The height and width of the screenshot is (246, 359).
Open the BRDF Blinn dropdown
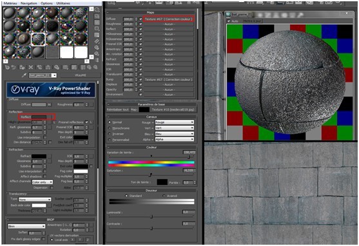(x=26, y=226)
